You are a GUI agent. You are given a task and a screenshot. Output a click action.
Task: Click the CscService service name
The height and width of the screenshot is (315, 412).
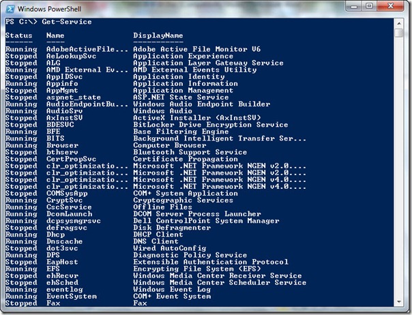[69, 207]
